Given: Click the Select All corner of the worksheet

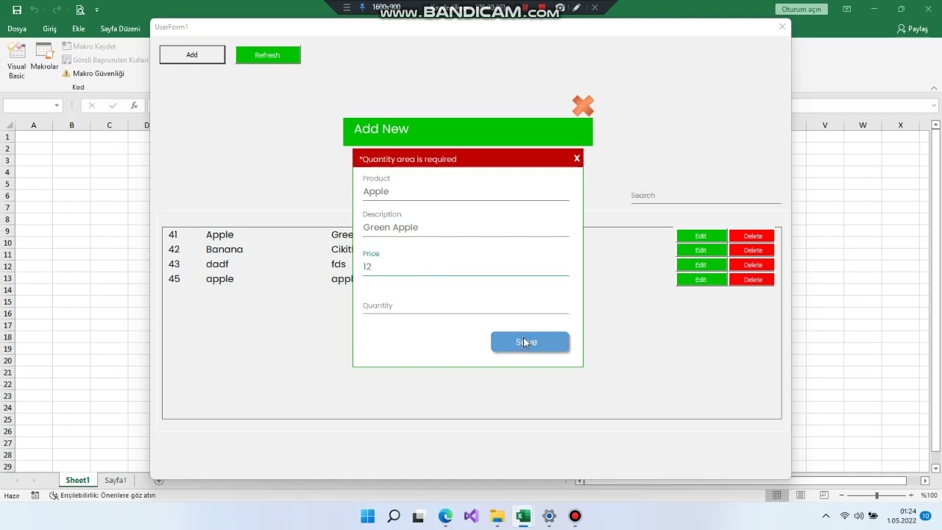Looking at the screenshot, I should click(8, 125).
